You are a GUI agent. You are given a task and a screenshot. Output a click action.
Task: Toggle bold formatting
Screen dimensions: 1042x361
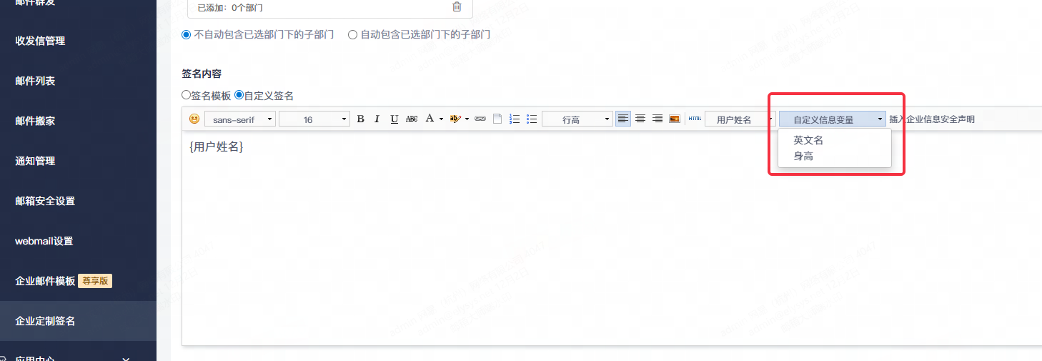[360, 119]
